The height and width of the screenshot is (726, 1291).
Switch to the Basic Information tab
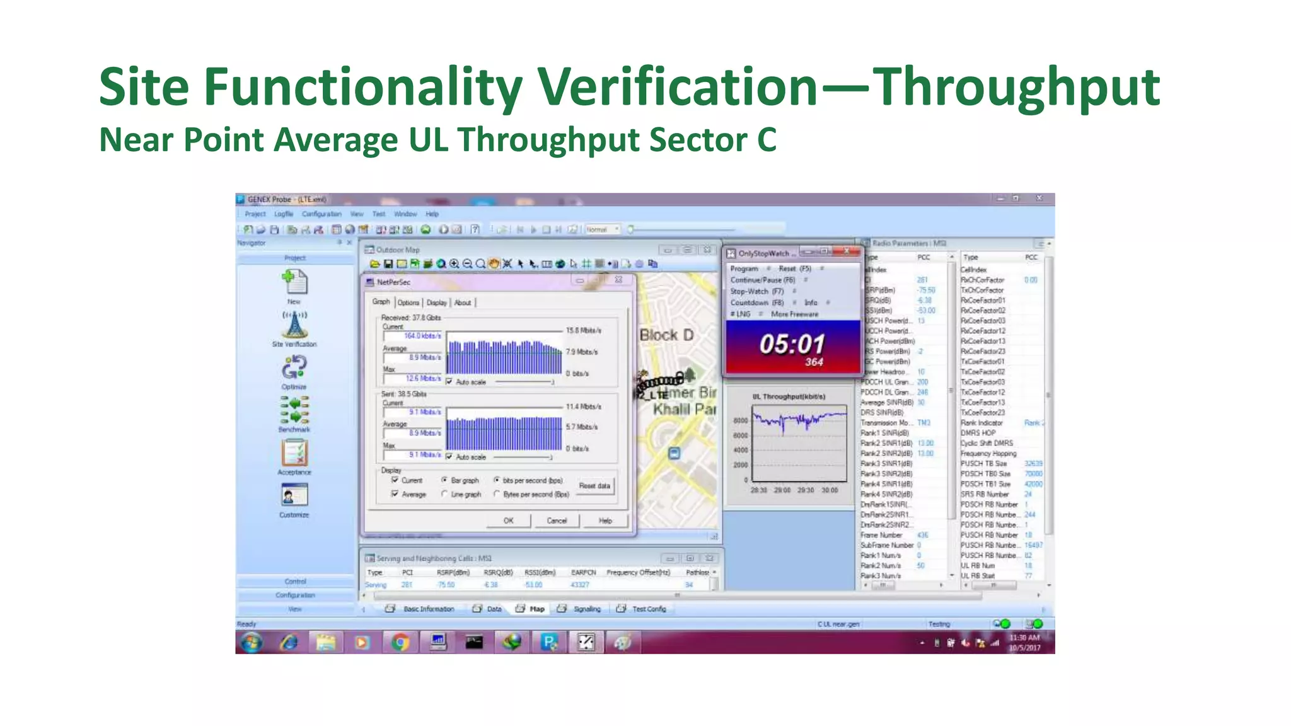click(x=420, y=609)
